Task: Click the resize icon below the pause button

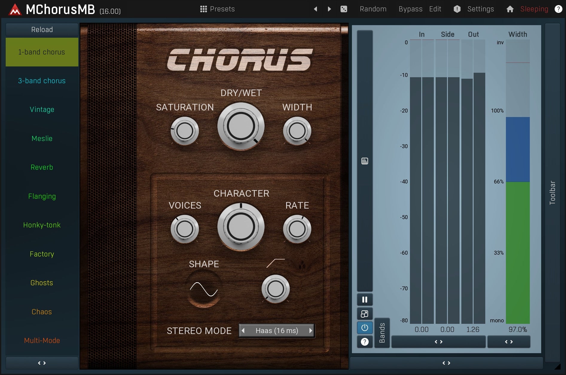Action: coord(364,314)
